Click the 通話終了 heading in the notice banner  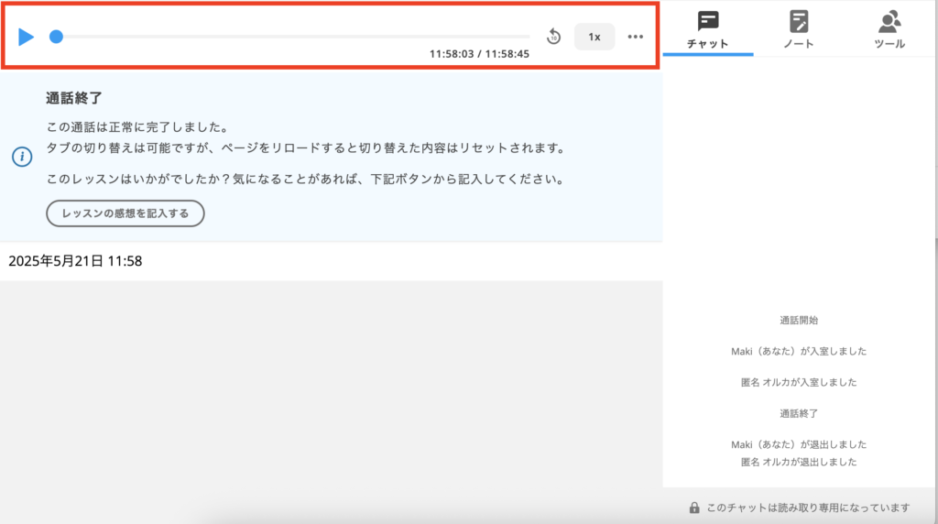coord(72,98)
